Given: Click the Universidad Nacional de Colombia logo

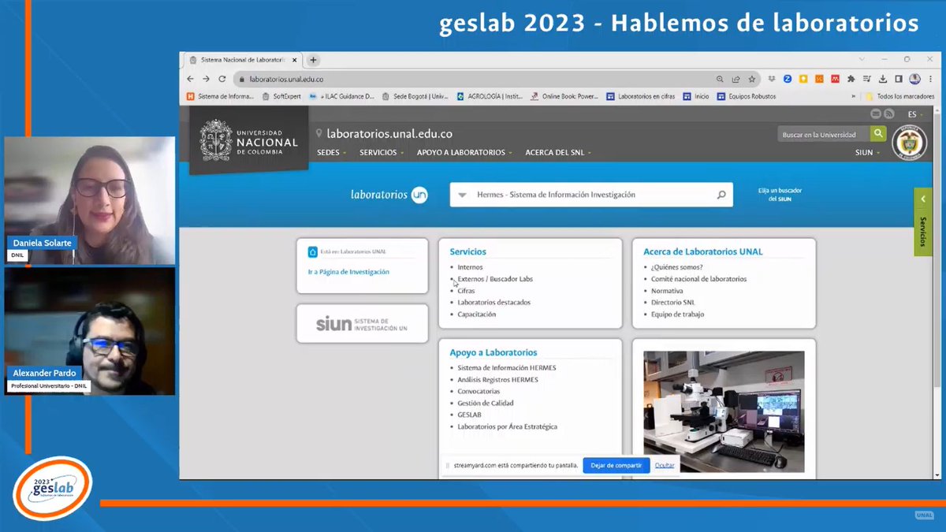Looking at the screenshot, I should tap(248, 140).
